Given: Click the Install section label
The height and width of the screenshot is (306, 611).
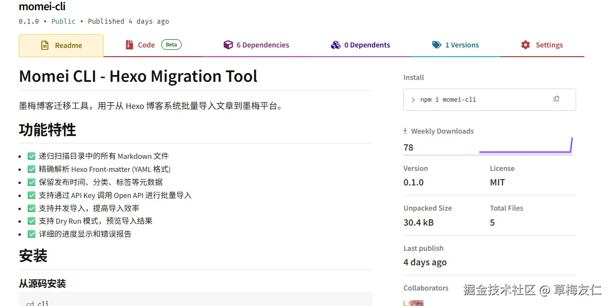Looking at the screenshot, I should tap(413, 77).
